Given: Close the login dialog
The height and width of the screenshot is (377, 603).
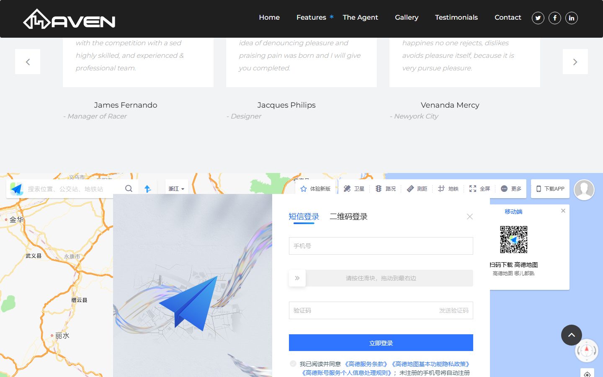Looking at the screenshot, I should point(470,217).
